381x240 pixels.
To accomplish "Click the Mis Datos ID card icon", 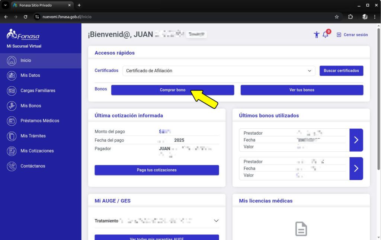I will 12,76.
